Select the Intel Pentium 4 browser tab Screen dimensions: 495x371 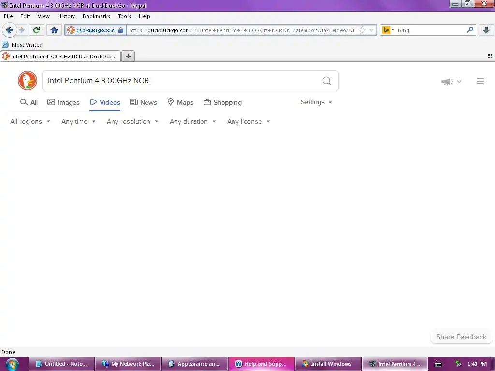click(60, 56)
